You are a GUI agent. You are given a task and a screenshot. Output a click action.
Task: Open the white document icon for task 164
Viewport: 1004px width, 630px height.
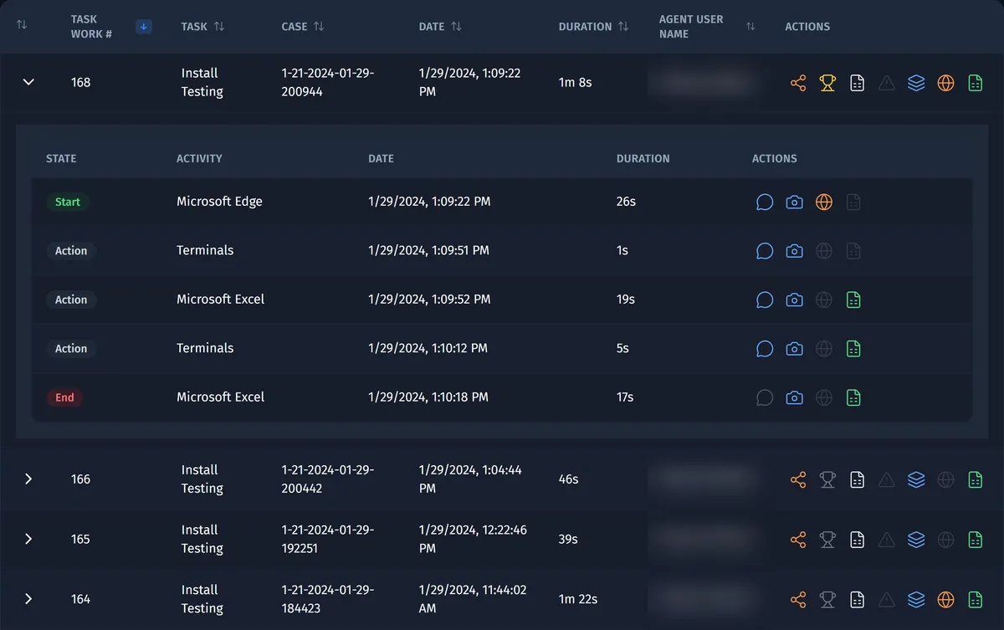pos(857,599)
